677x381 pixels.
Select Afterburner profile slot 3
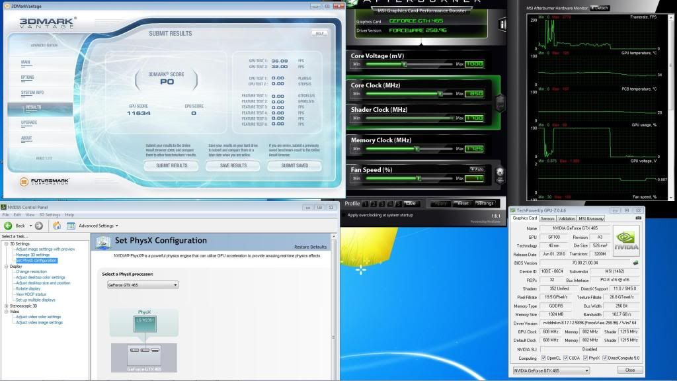tap(381, 204)
